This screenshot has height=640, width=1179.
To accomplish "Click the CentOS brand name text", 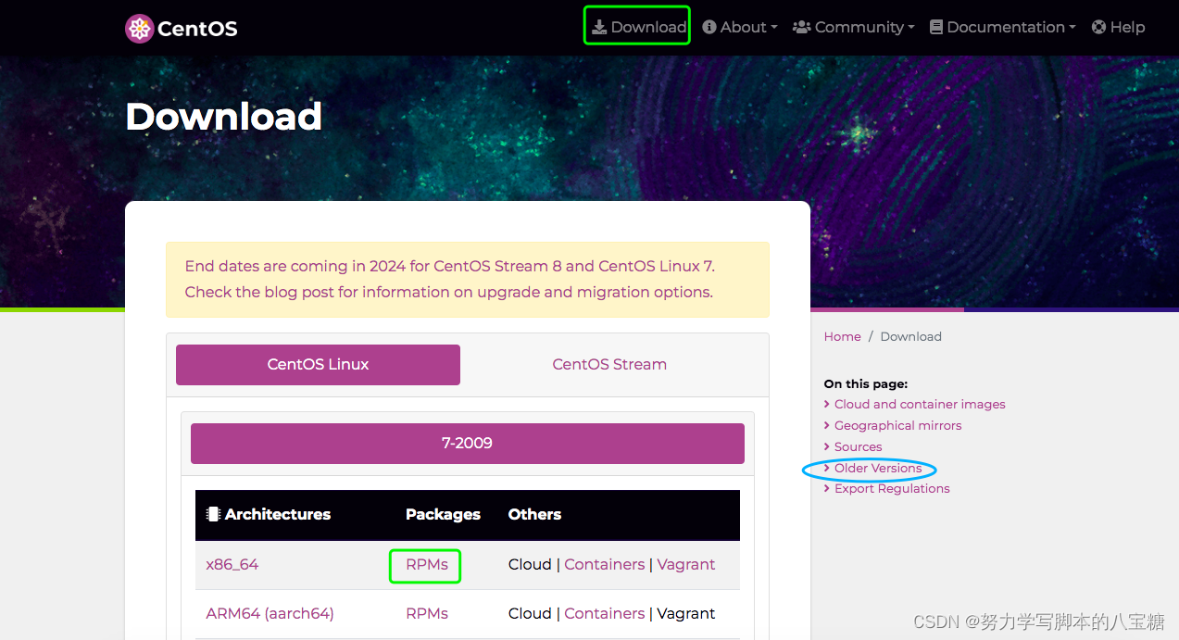I will click(x=197, y=29).
